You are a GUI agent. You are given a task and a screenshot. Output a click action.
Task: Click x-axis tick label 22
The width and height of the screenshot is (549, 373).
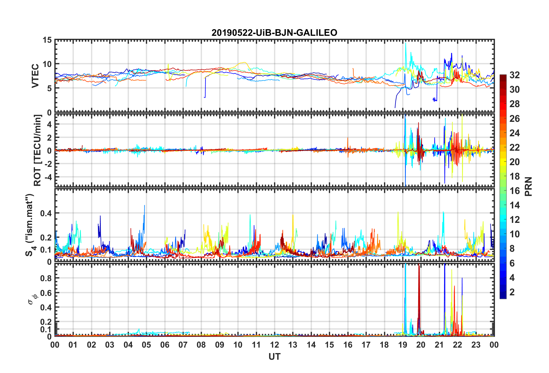[457, 345]
